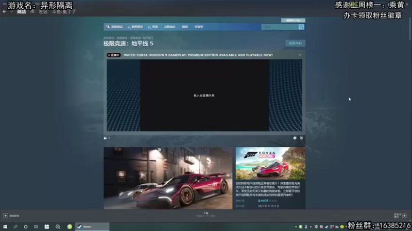The image size is (412, 231).
Task: Open Cortana circle on taskbar
Action: (25, 227)
